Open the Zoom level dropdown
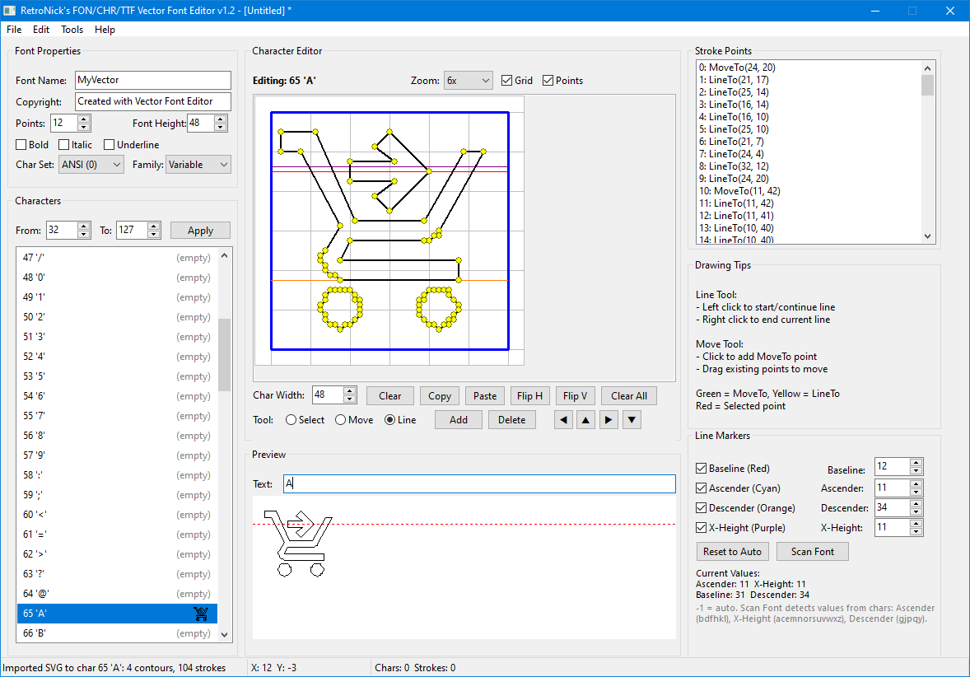The width and height of the screenshot is (970, 677). [x=468, y=81]
